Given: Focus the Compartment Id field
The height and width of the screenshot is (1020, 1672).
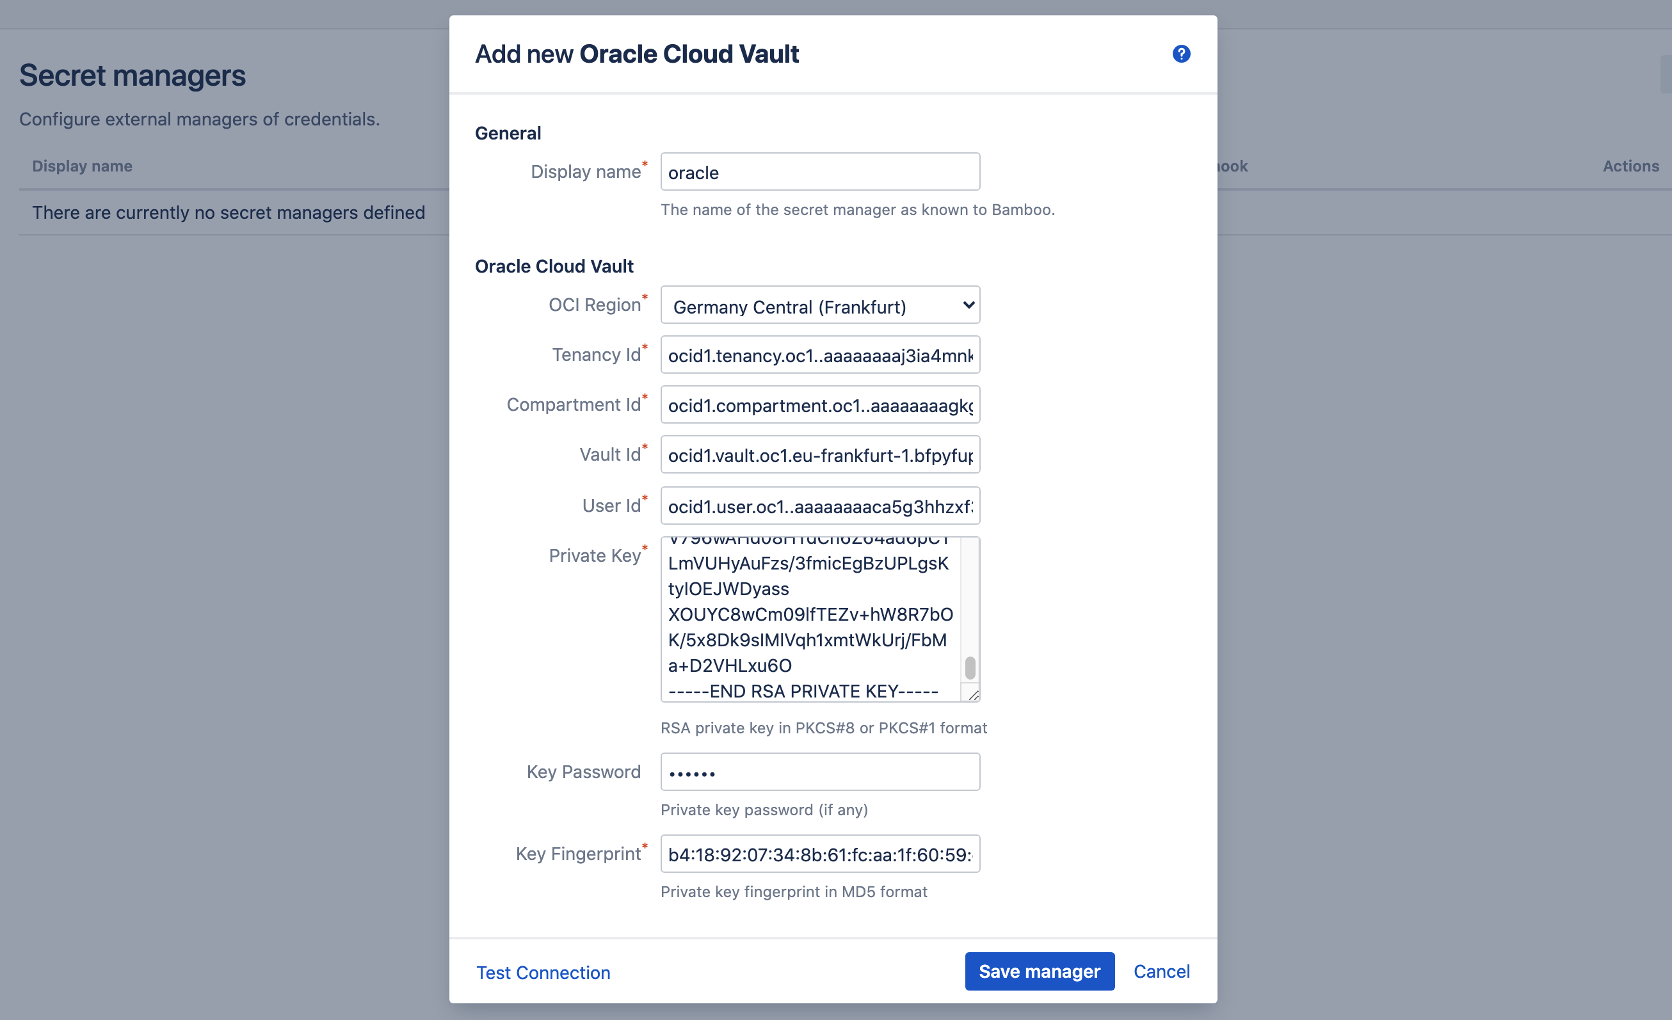Looking at the screenshot, I should tap(820, 405).
